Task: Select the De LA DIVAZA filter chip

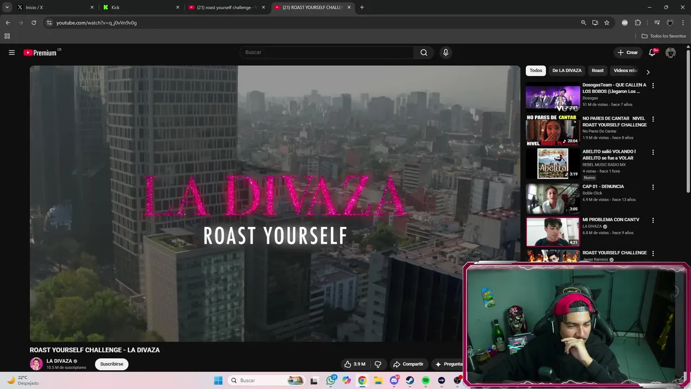Action: point(567,71)
